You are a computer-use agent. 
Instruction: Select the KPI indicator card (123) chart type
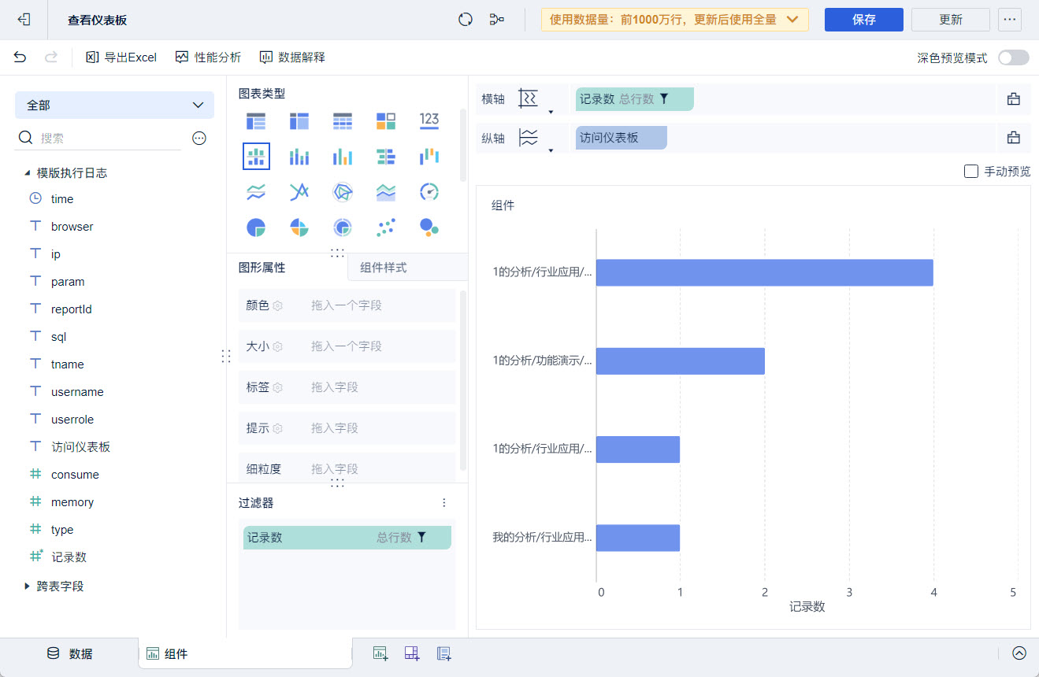click(429, 120)
